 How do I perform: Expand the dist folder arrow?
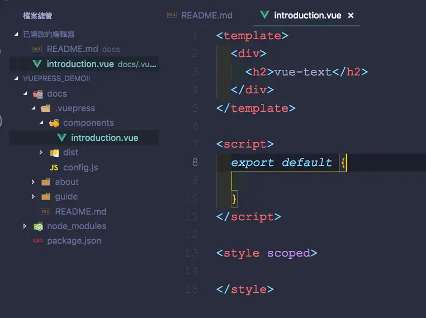point(41,153)
